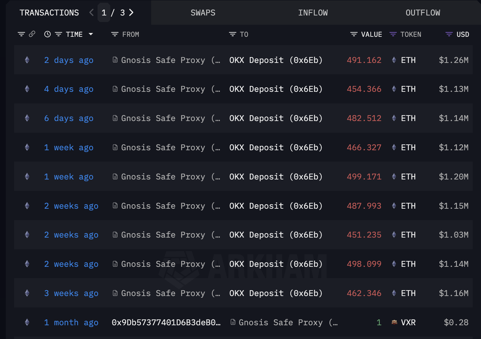Open the '1 month ago' transaction link

coord(71,322)
